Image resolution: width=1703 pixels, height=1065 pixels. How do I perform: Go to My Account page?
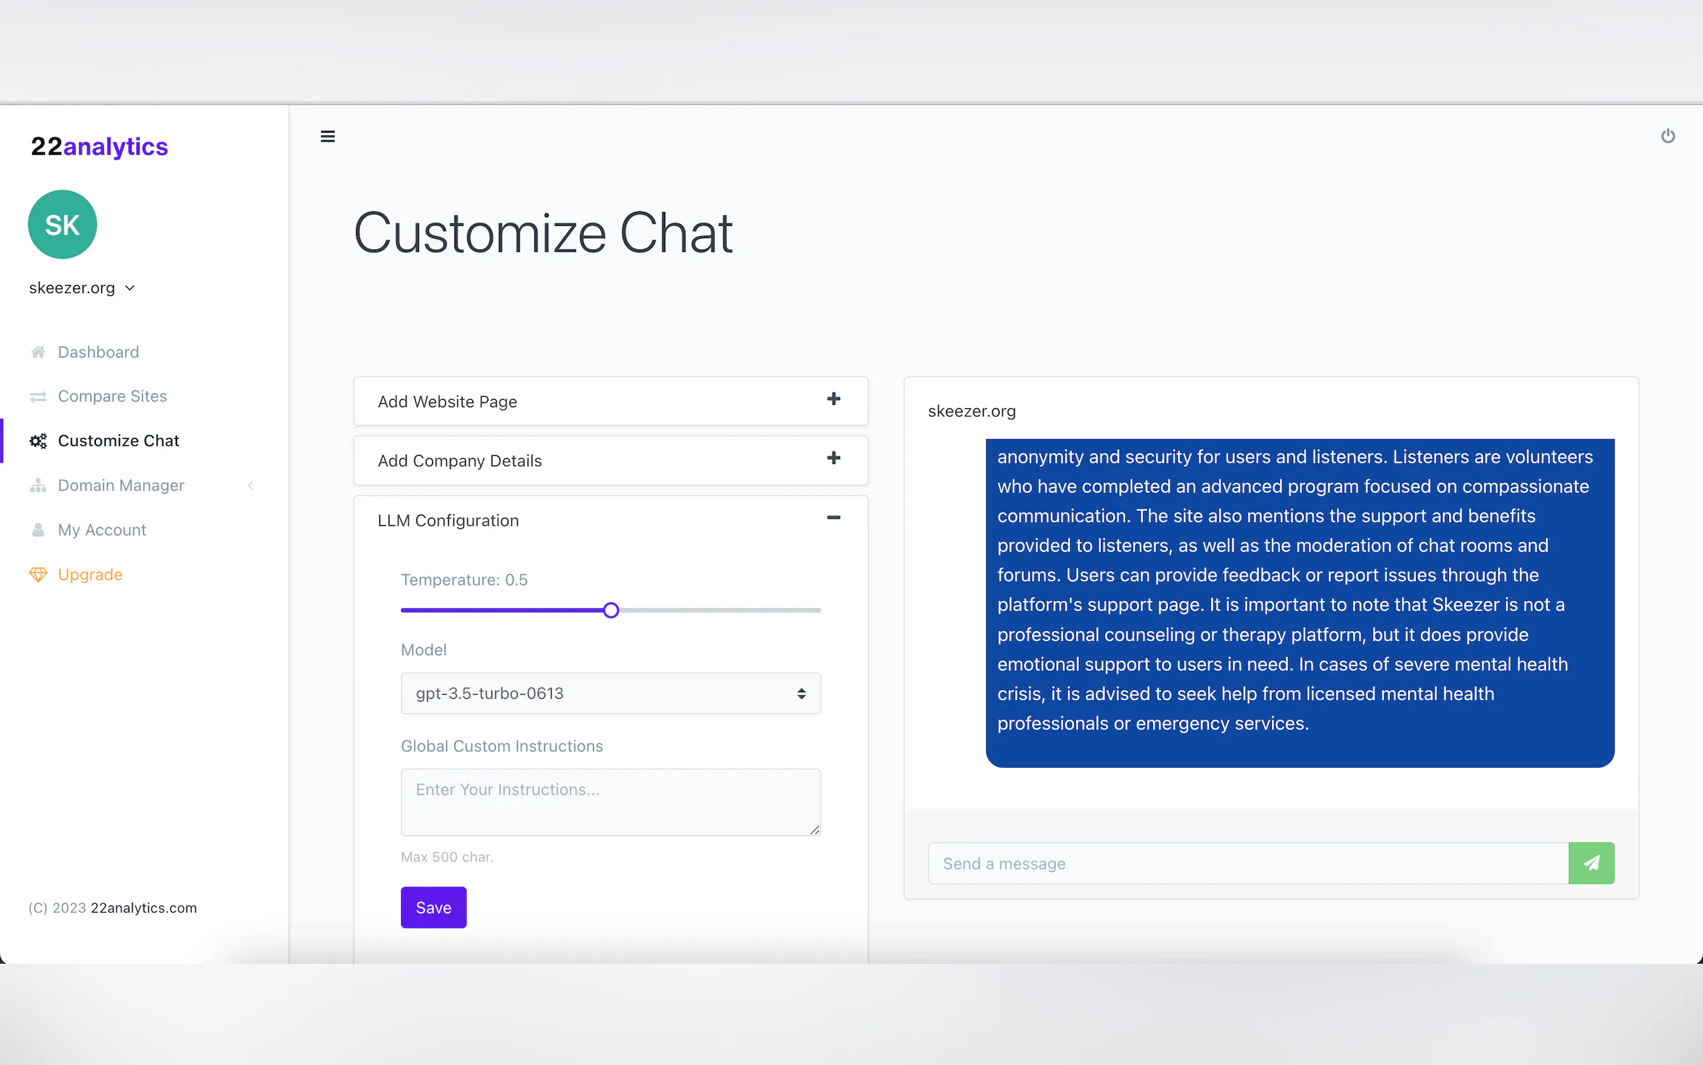pos(102,530)
